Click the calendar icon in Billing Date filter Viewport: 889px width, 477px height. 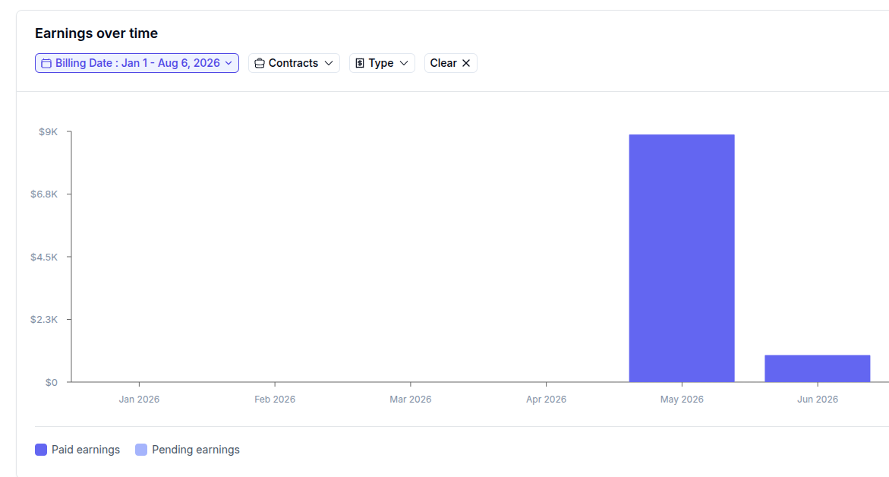coord(46,63)
